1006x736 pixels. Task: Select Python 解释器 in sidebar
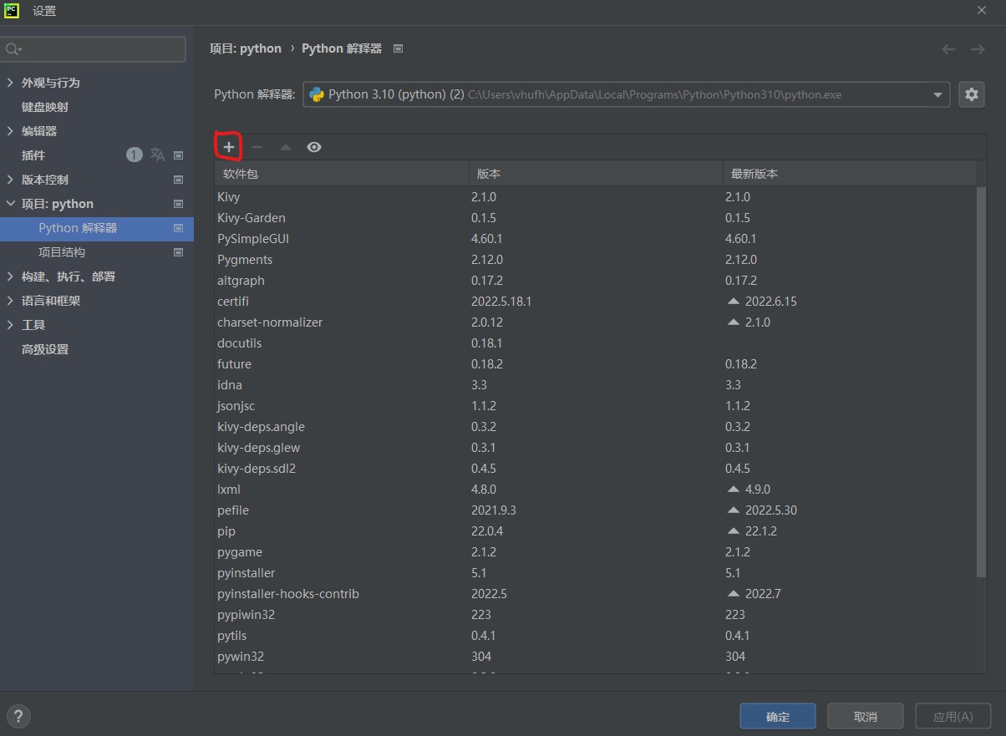pyautogui.click(x=97, y=228)
